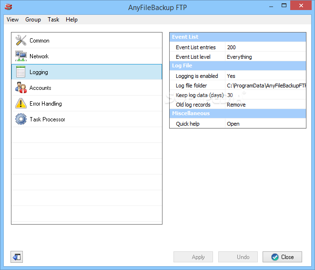
Task: Click the 'Logging is enabled' label
Action: 197,76
